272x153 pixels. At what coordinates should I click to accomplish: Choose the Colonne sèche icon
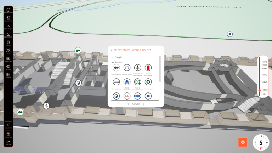coord(127,68)
